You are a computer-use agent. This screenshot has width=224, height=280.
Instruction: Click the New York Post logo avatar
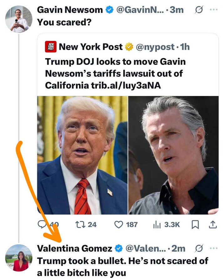[x=51, y=47]
